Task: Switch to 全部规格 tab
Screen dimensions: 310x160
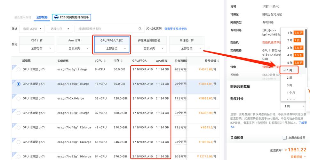Action: (x=42, y=17)
